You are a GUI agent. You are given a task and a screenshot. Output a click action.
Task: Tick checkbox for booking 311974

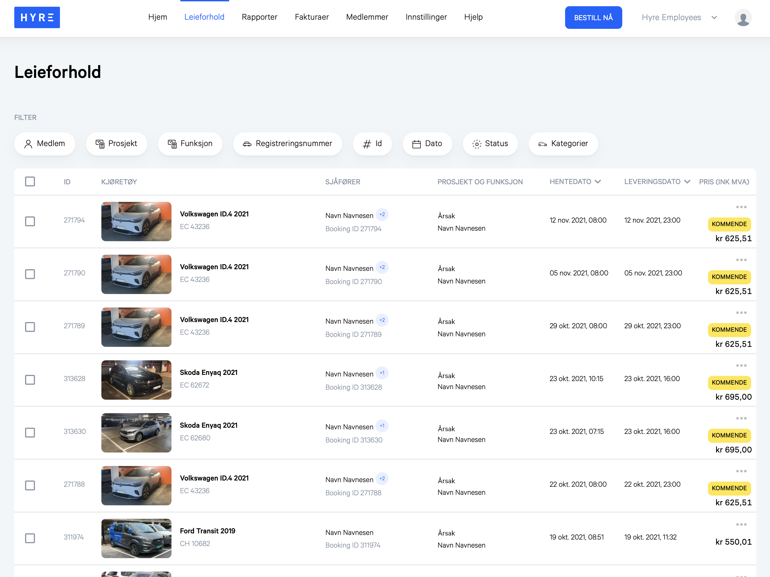pyautogui.click(x=30, y=539)
